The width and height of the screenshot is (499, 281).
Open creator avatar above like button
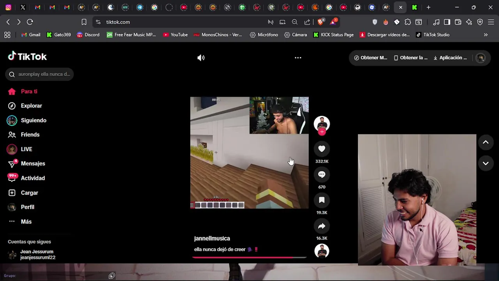pyautogui.click(x=322, y=124)
